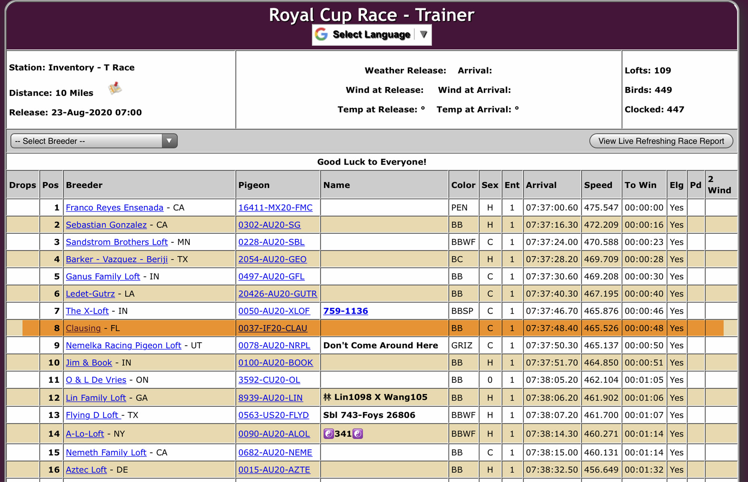Screen dimensions: 748x482
Task: Open Barker - Vazquez - Beriji link
Action: pyautogui.click(x=117, y=259)
